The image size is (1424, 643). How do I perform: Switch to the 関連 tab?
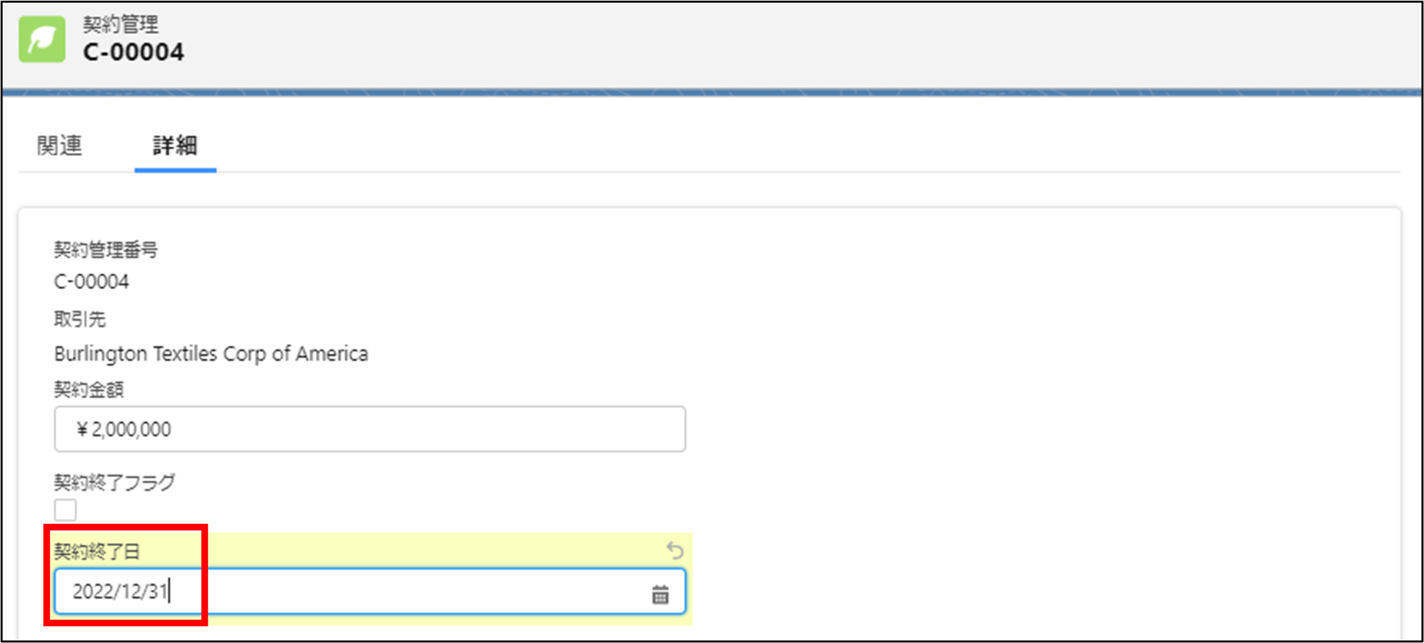pyautogui.click(x=60, y=145)
